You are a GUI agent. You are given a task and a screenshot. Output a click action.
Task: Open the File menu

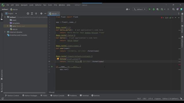(8, 5)
